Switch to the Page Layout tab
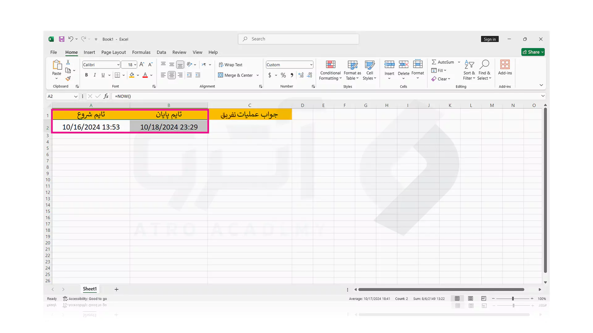Screen dimensions: 593x333 coord(113,52)
